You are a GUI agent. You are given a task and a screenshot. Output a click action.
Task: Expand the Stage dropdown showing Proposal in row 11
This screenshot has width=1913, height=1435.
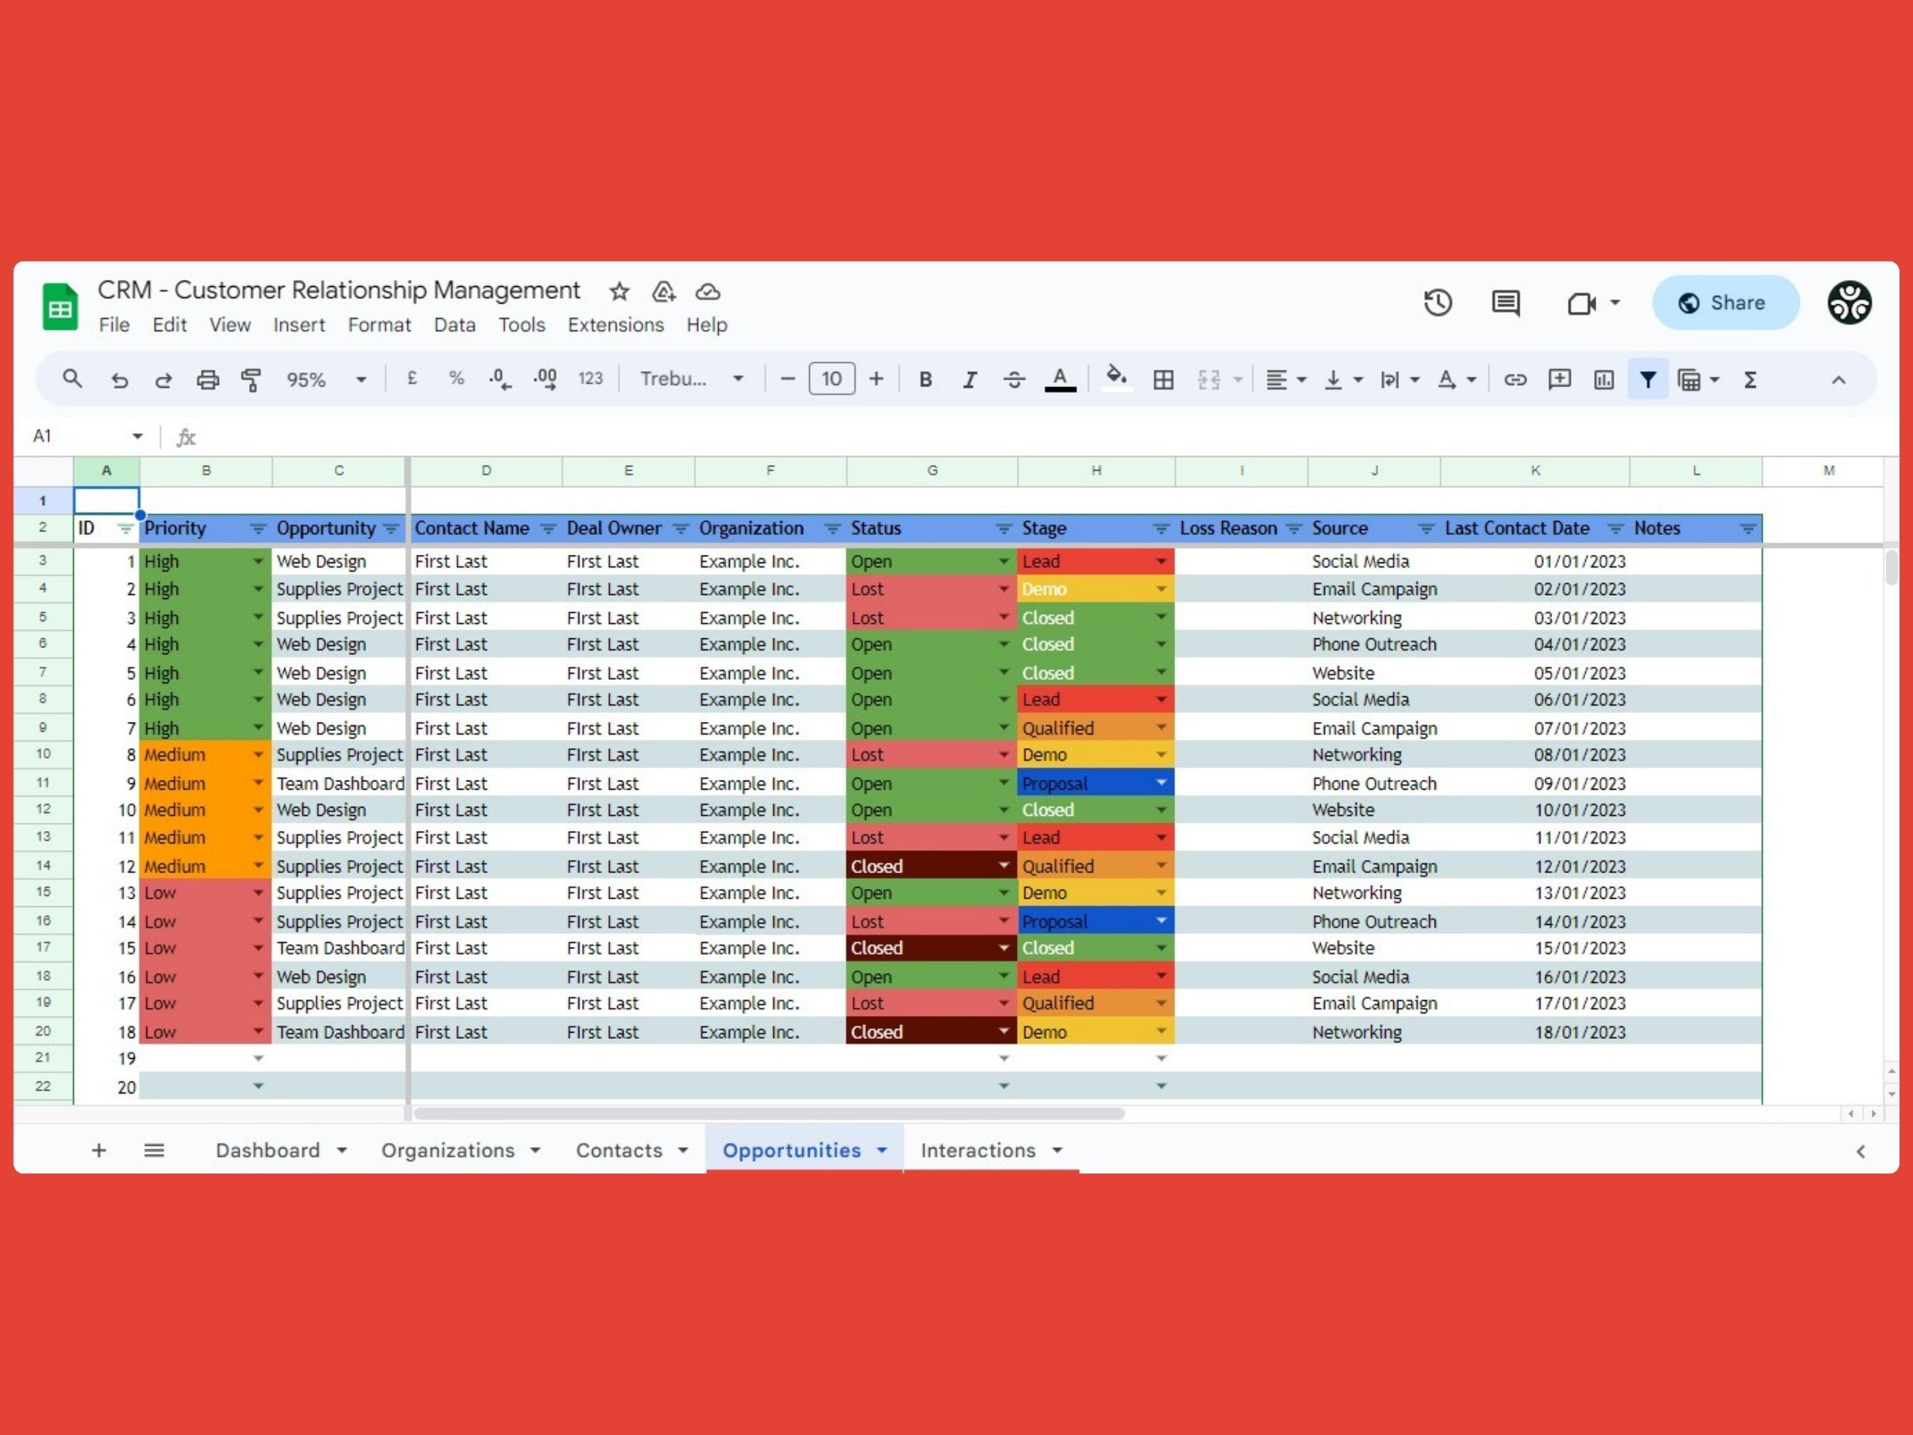[x=1161, y=783]
